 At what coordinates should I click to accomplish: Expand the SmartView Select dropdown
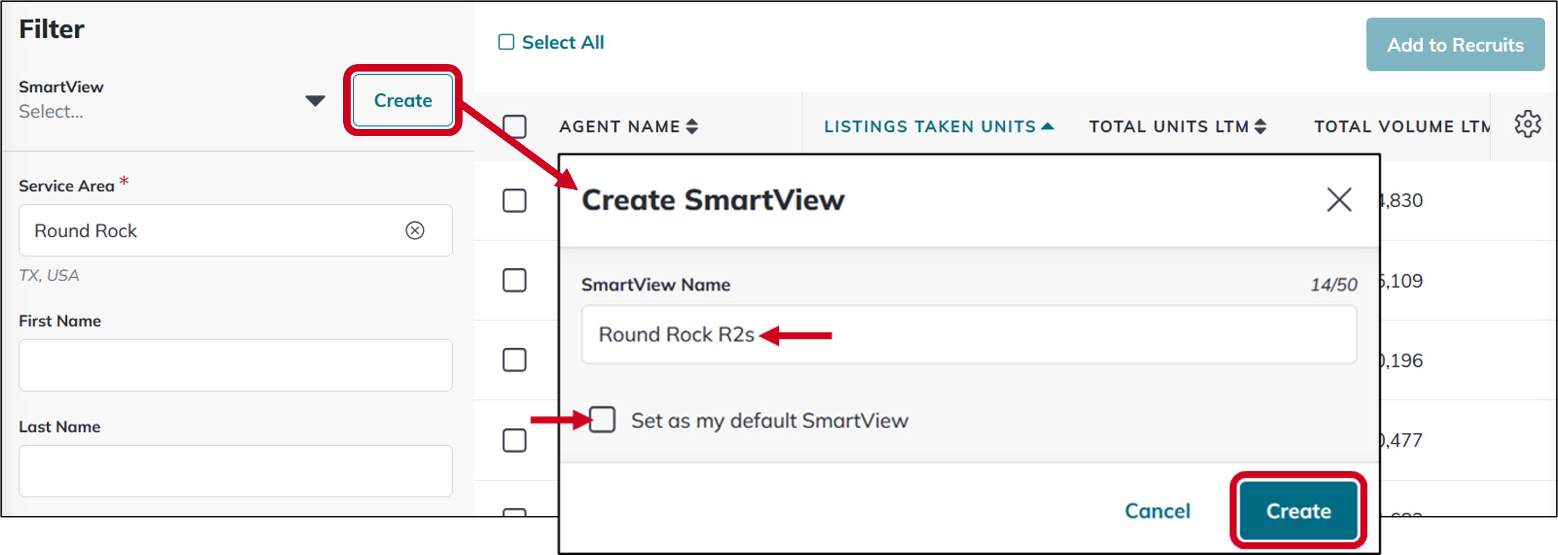point(315,100)
